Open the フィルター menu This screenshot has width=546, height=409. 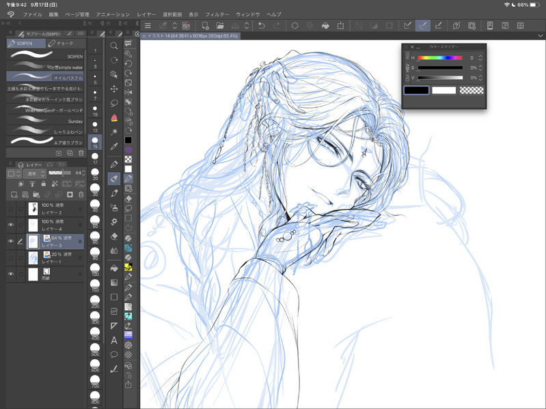click(217, 14)
